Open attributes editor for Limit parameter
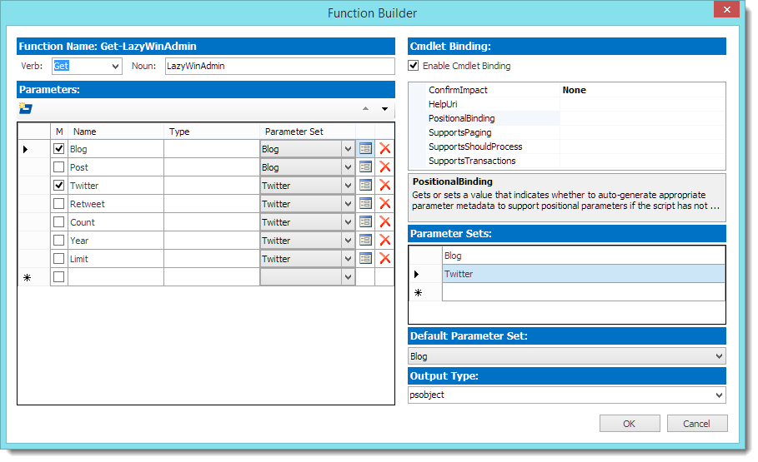758x462 pixels. coord(365,259)
